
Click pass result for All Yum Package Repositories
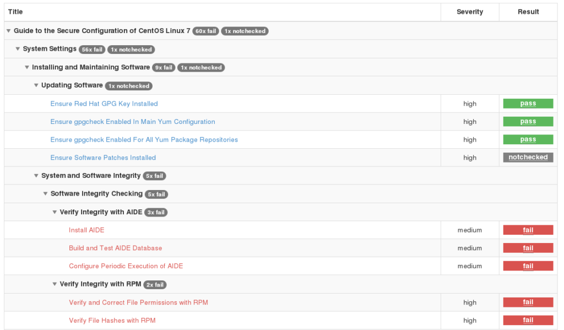click(528, 139)
